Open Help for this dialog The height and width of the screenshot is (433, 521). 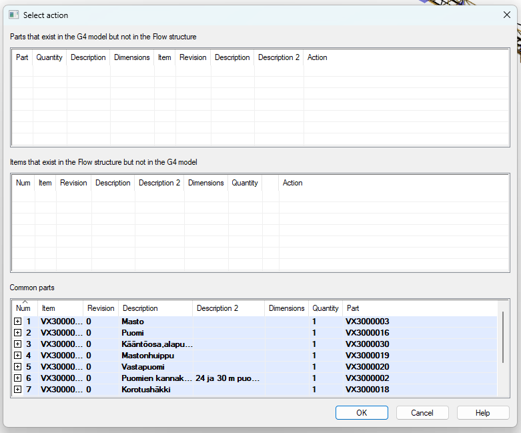(x=483, y=413)
